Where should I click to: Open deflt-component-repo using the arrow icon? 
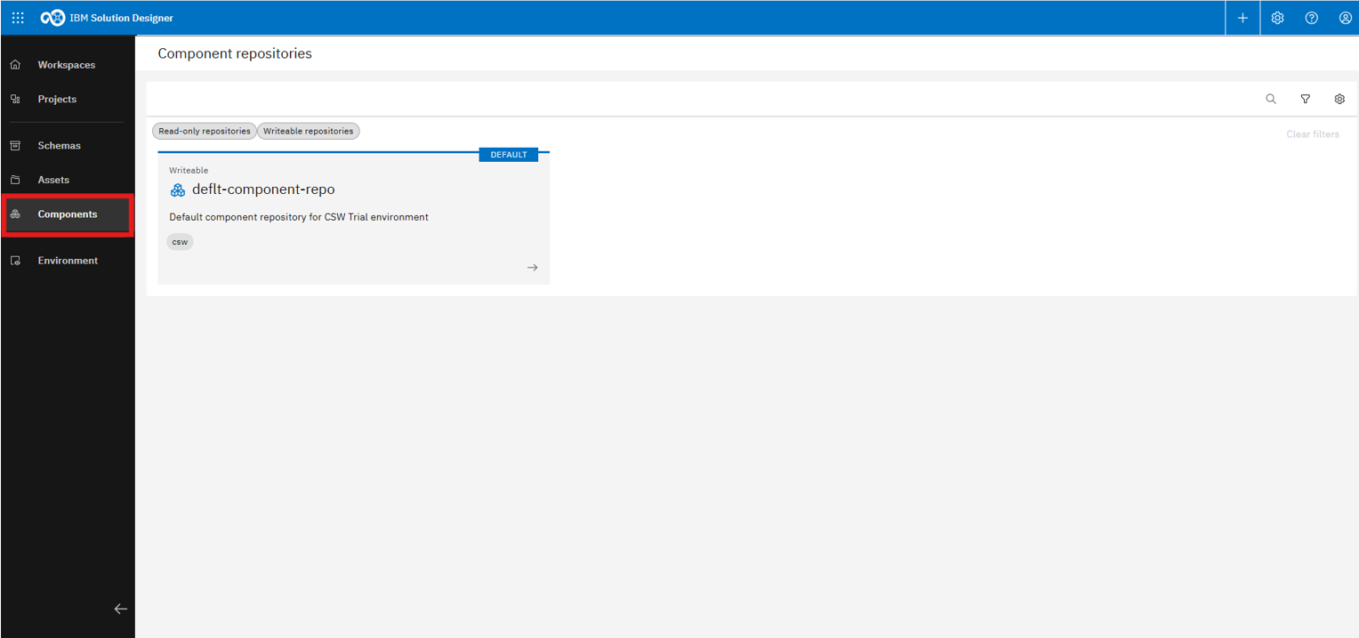tap(532, 267)
